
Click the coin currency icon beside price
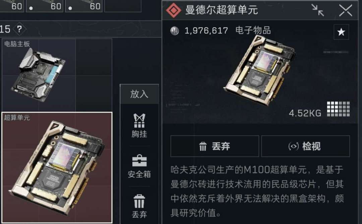pos(175,31)
